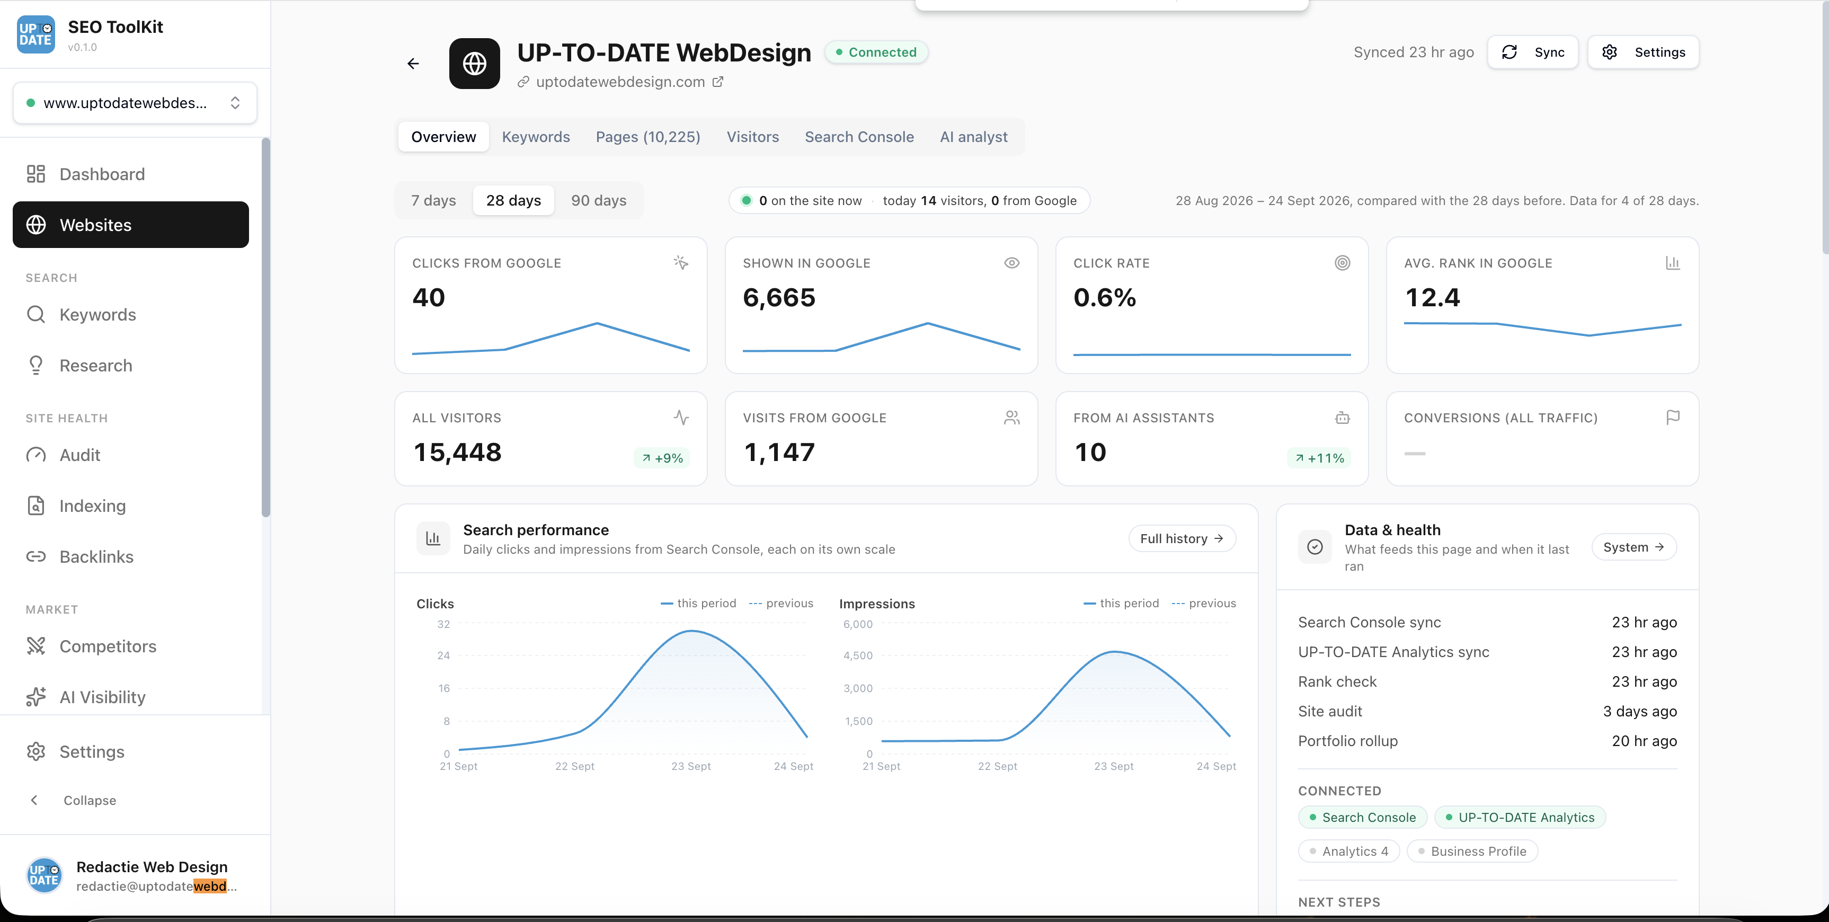This screenshot has width=1829, height=922.
Task: Click the people icon in Visits from Google
Action: point(1011,418)
